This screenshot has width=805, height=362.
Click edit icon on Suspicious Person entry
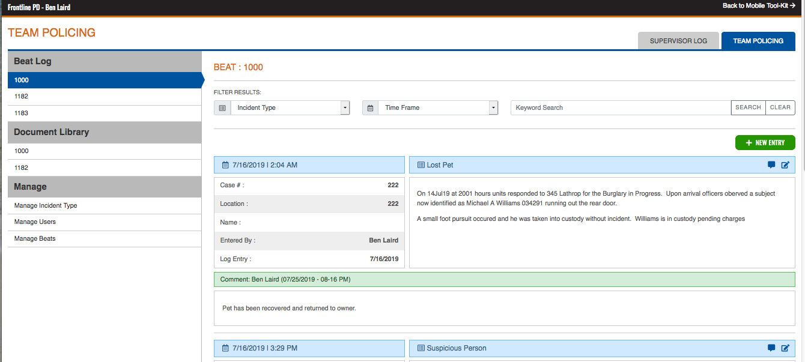(x=785, y=348)
